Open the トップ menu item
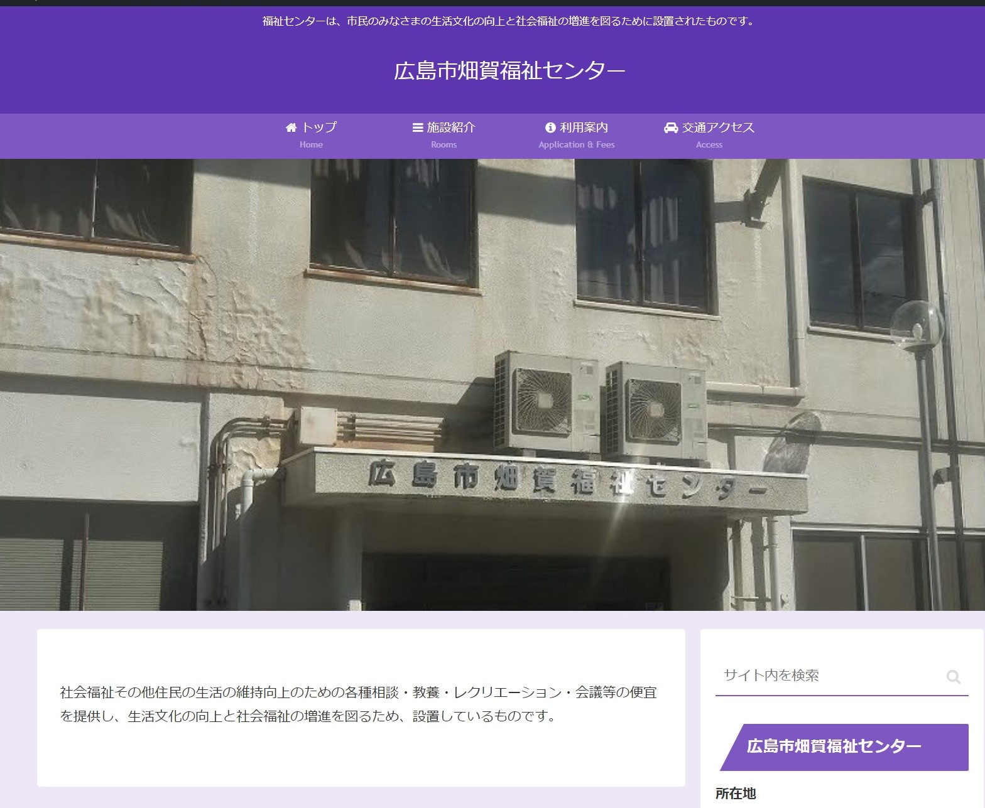 pos(319,127)
